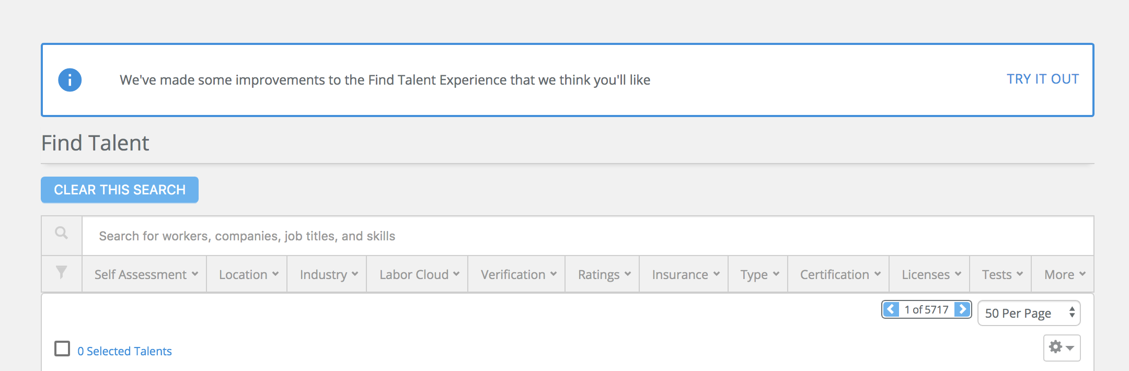Click the More filters dropdown
Viewport: 1129px width, 371px height.
tap(1064, 274)
